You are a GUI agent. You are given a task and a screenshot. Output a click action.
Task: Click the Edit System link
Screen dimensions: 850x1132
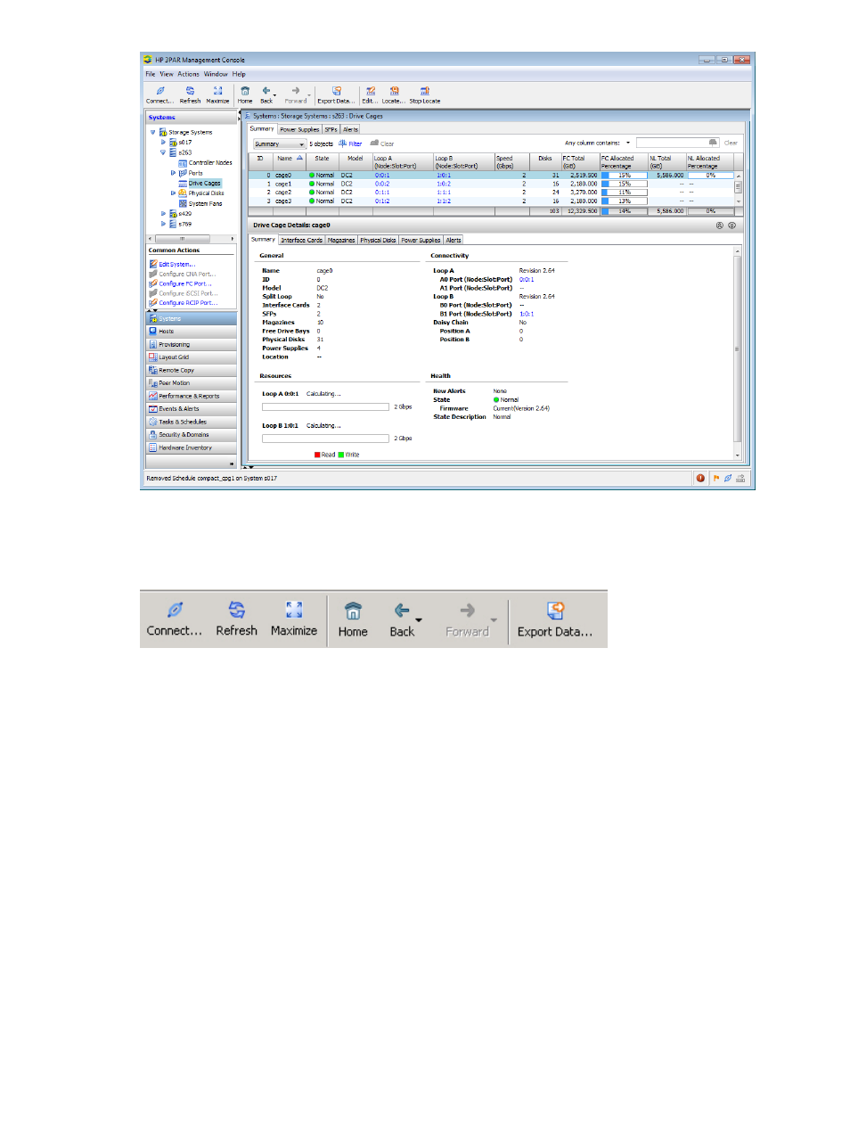coord(176,265)
